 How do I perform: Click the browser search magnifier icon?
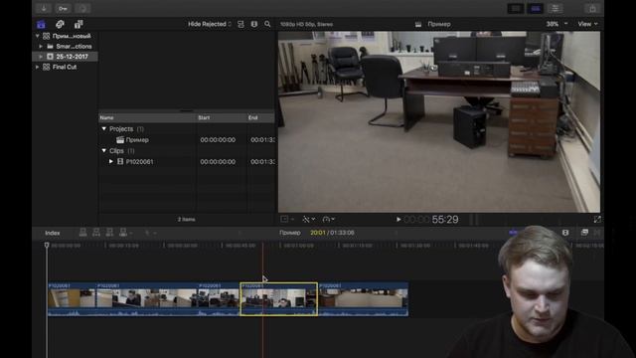[267, 24]
